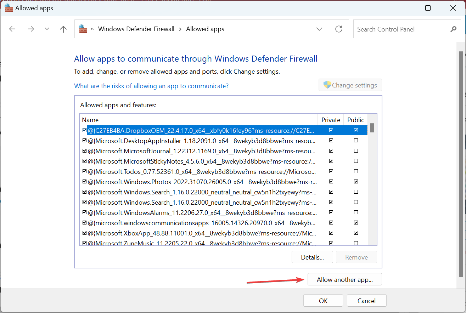Viewport: 466px width, 313px height.
Task: Open the recent locations chevron
Action: click(47, 29)
